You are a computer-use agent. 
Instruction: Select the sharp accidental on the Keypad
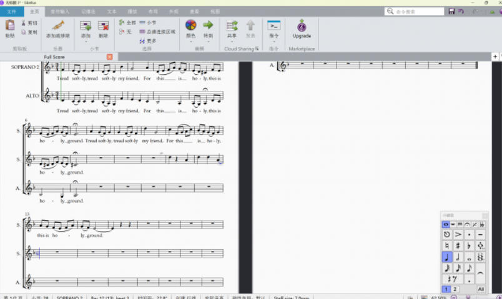458,245
